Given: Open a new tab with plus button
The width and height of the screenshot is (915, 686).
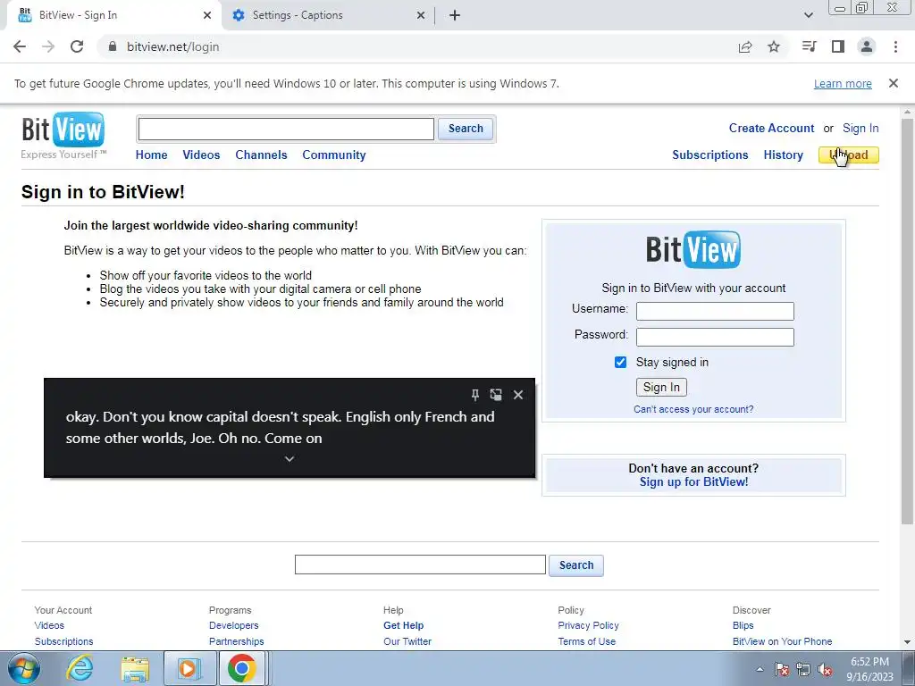Looking at the screenshot, I should [x=455, y=15].
